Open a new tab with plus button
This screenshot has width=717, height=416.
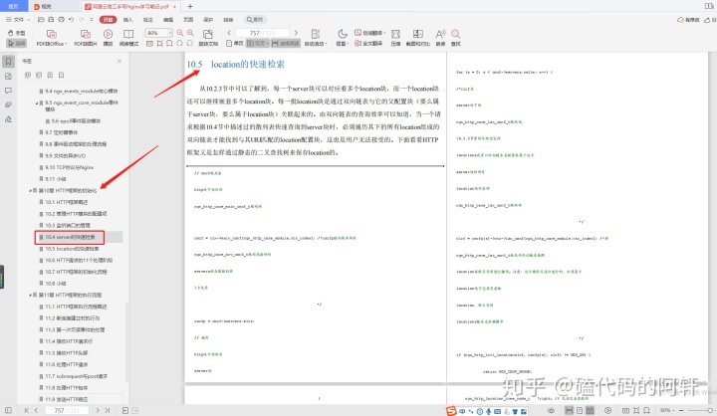(x=190, y=6)
